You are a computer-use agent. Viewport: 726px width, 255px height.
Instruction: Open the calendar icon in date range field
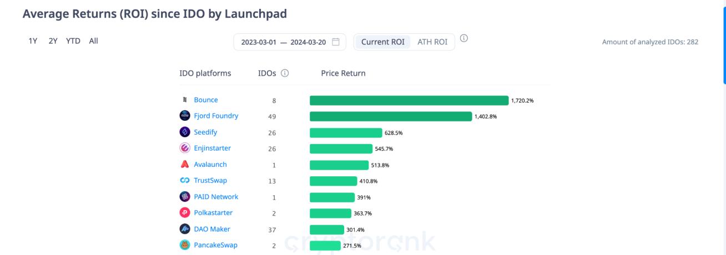[335, 42]
